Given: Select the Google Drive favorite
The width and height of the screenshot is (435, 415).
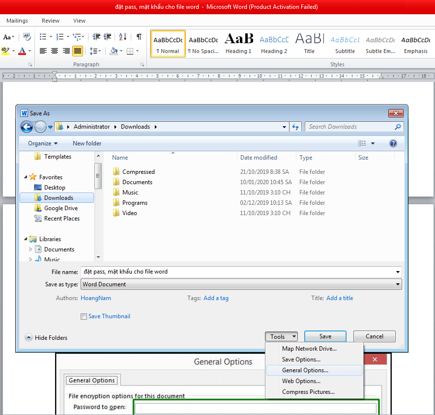Looking at the screenshot, I should pyautogui.click(x=57, y=208).
